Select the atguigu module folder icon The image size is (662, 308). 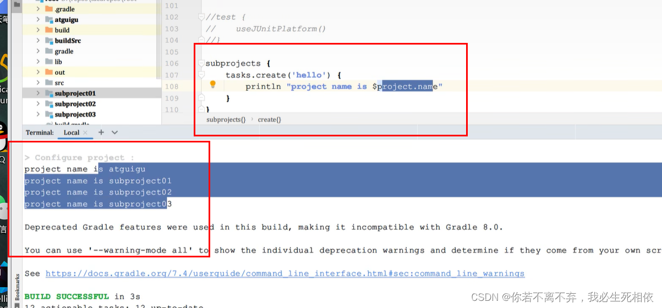coord(49,20)
